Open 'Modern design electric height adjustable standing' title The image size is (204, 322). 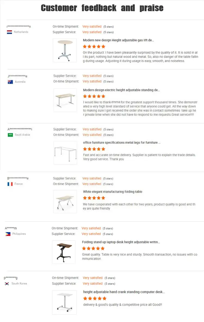click(121, 90)
